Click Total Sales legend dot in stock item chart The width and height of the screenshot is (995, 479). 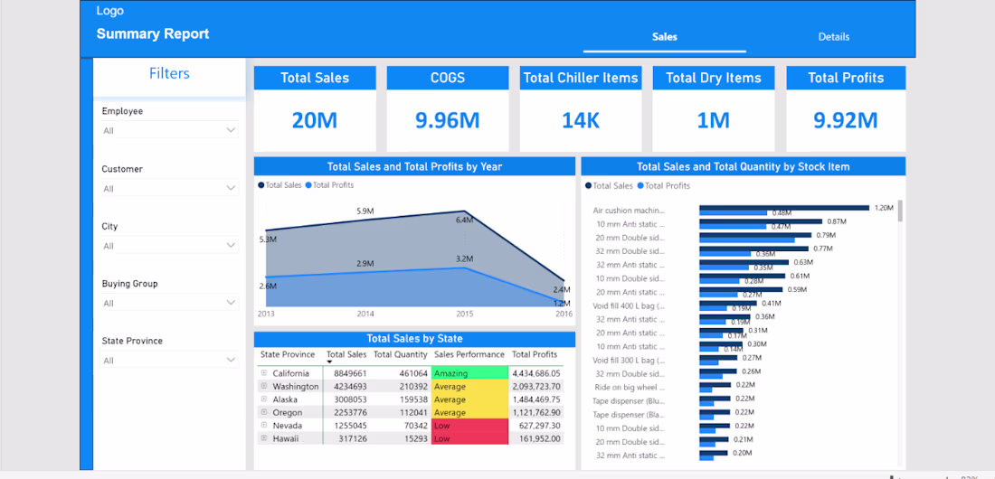(589, 186)
